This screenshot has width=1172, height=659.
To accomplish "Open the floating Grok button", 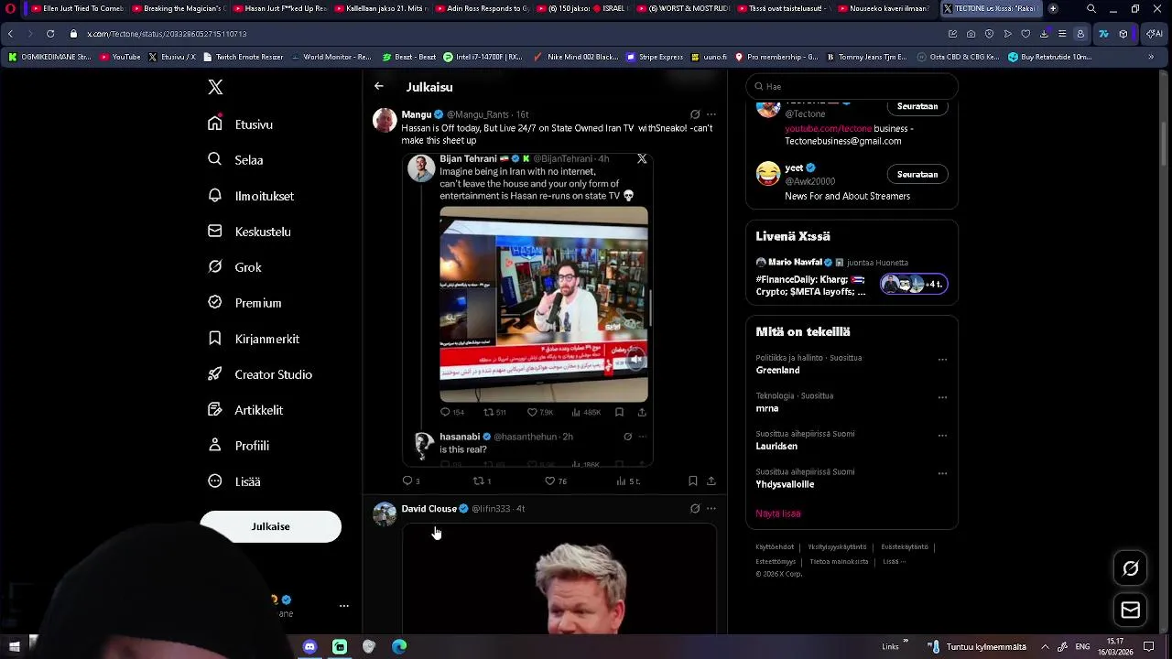I will point(1131,568).
